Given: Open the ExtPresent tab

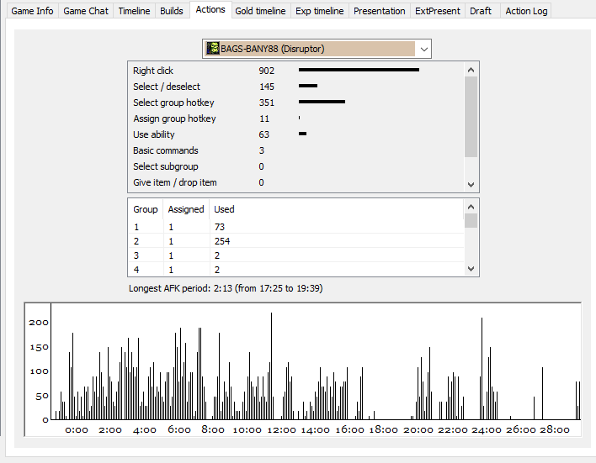Looking at the screenshot, I should [438, 11].
